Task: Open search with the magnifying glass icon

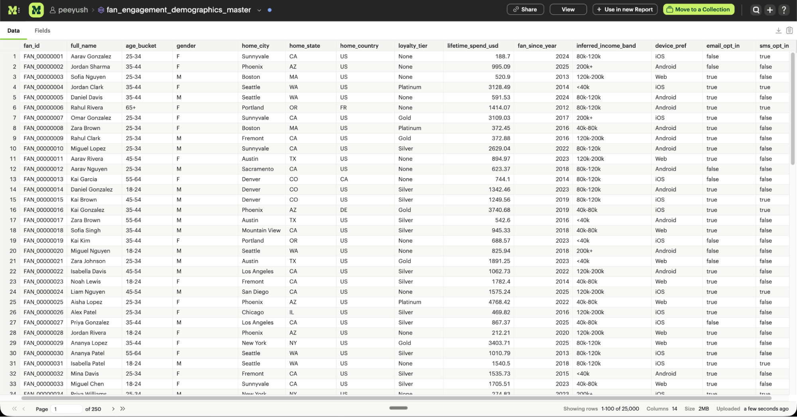Action: [x=756, y=10]
